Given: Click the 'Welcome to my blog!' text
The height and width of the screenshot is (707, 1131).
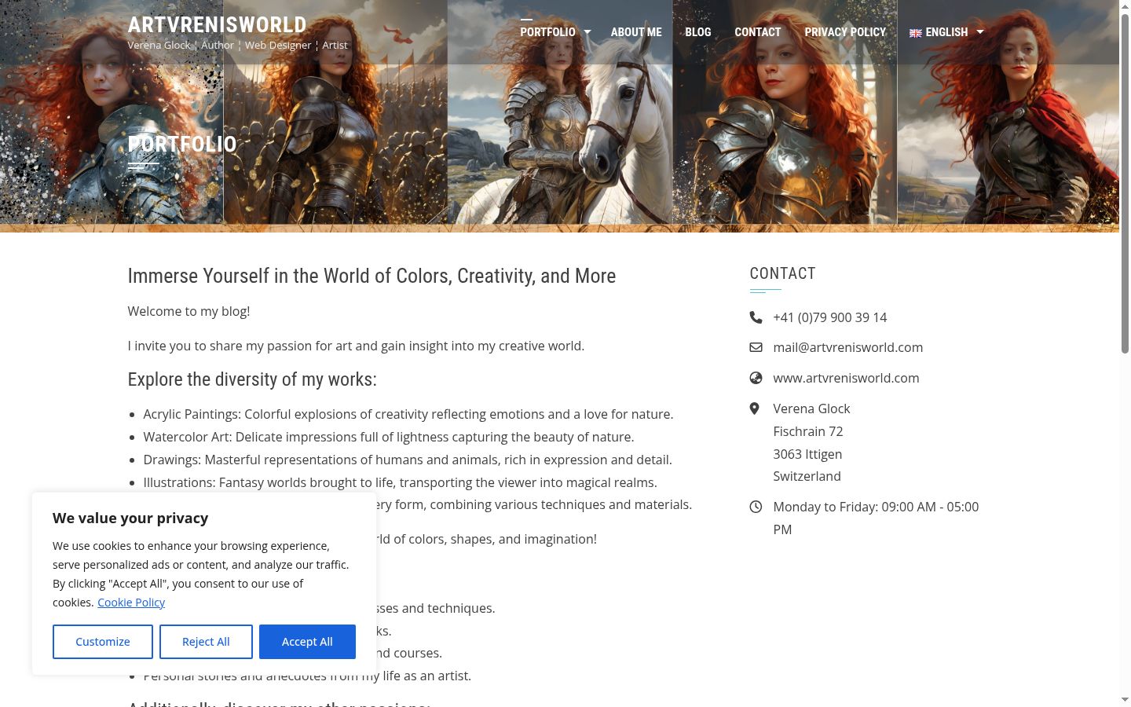Looking at the screenshot, I should tap(188, 311).
